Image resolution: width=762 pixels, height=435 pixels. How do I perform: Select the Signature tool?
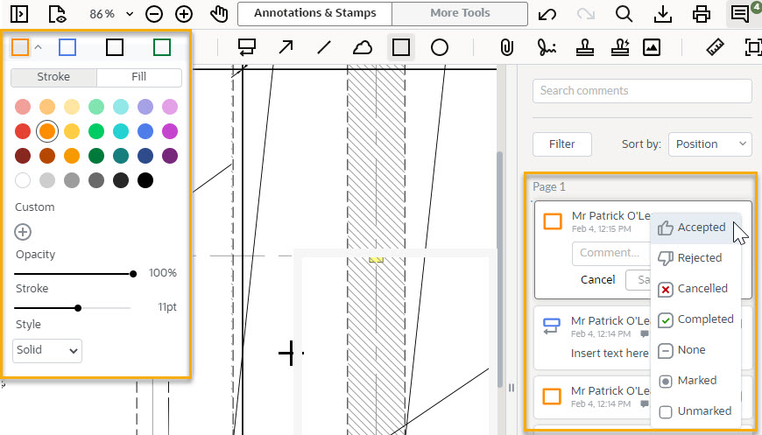click(x=547, y=47)
